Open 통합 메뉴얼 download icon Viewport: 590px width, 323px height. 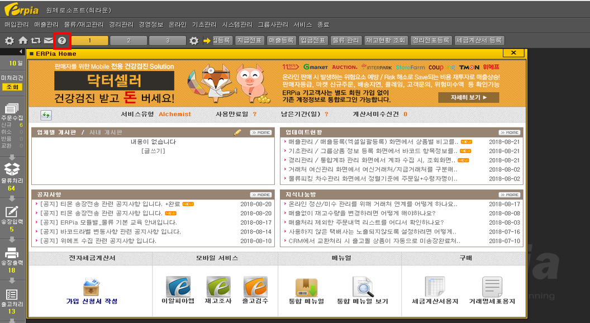306,288
